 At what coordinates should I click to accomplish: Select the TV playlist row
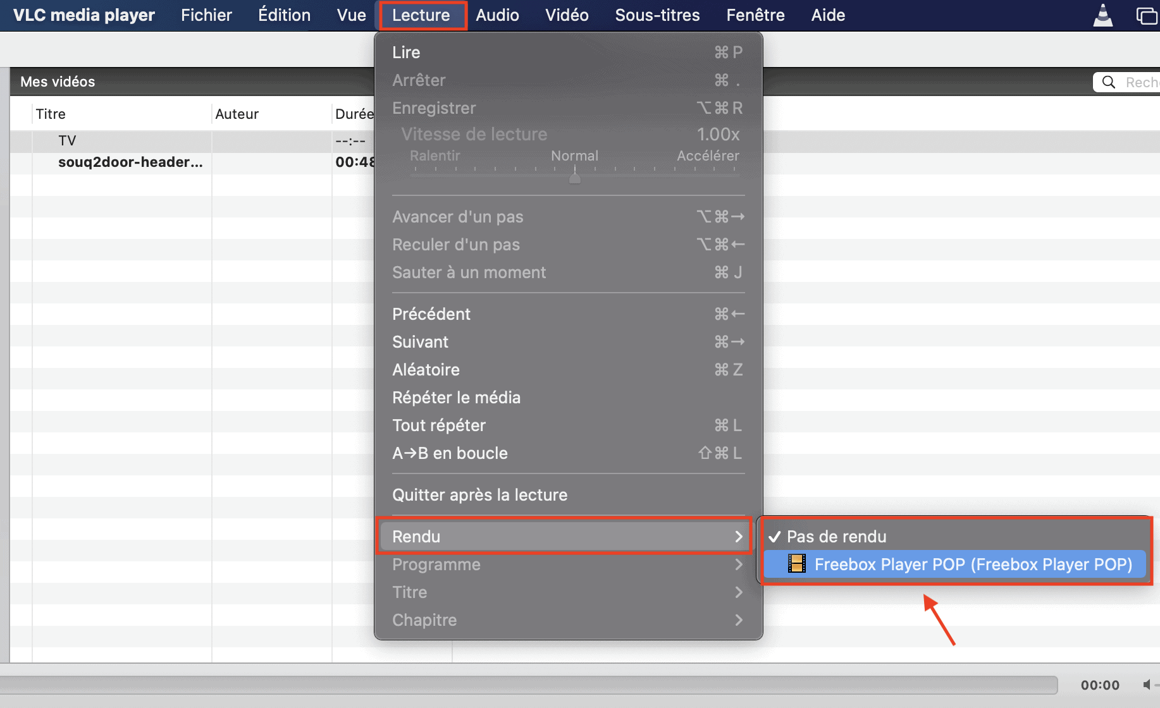pos(192,141)
